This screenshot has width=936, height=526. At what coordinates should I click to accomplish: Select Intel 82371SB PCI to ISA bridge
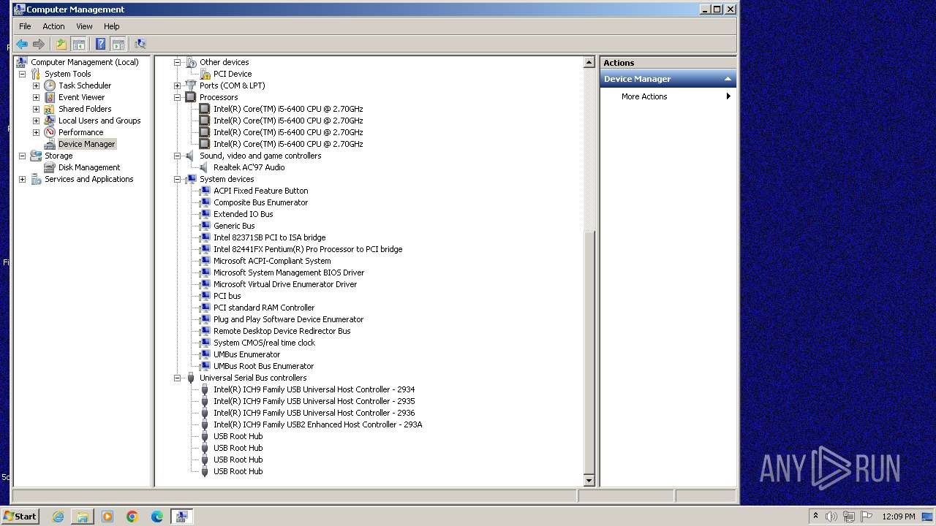[x=270, y=237]
